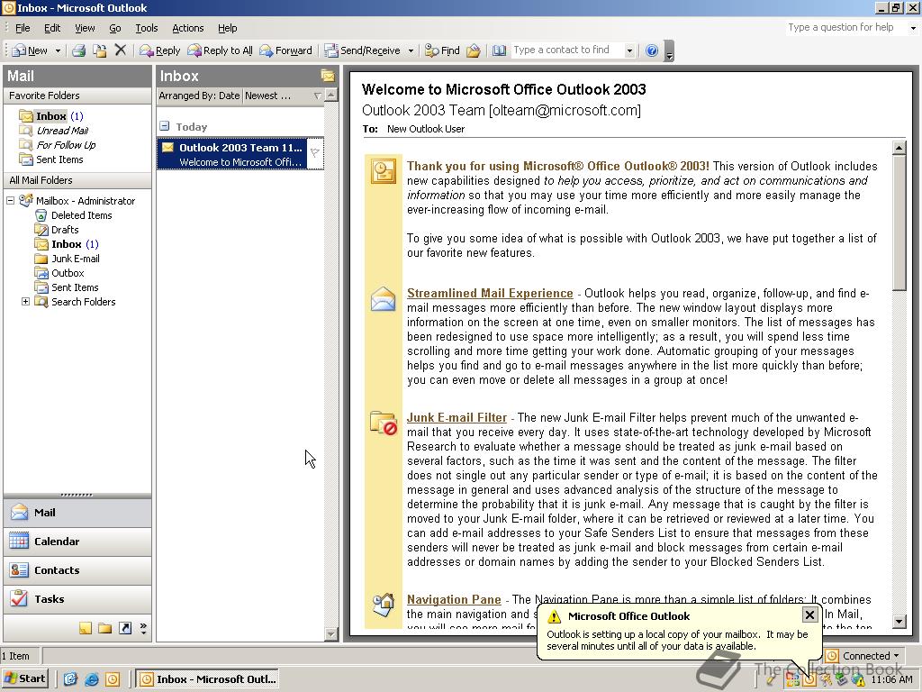
Task: Open the Streamlined Mail Experience link
Action: tap(490, 293)
